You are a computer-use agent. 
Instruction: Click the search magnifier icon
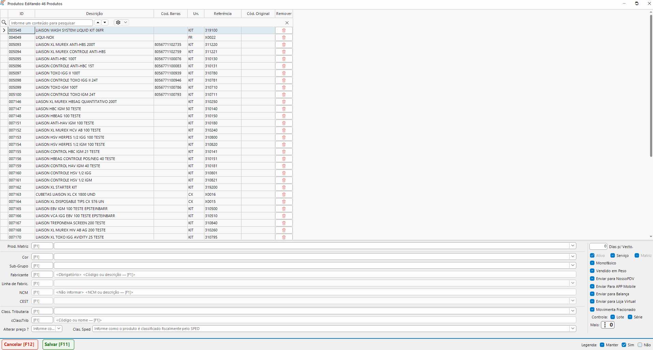click(4, 22)
